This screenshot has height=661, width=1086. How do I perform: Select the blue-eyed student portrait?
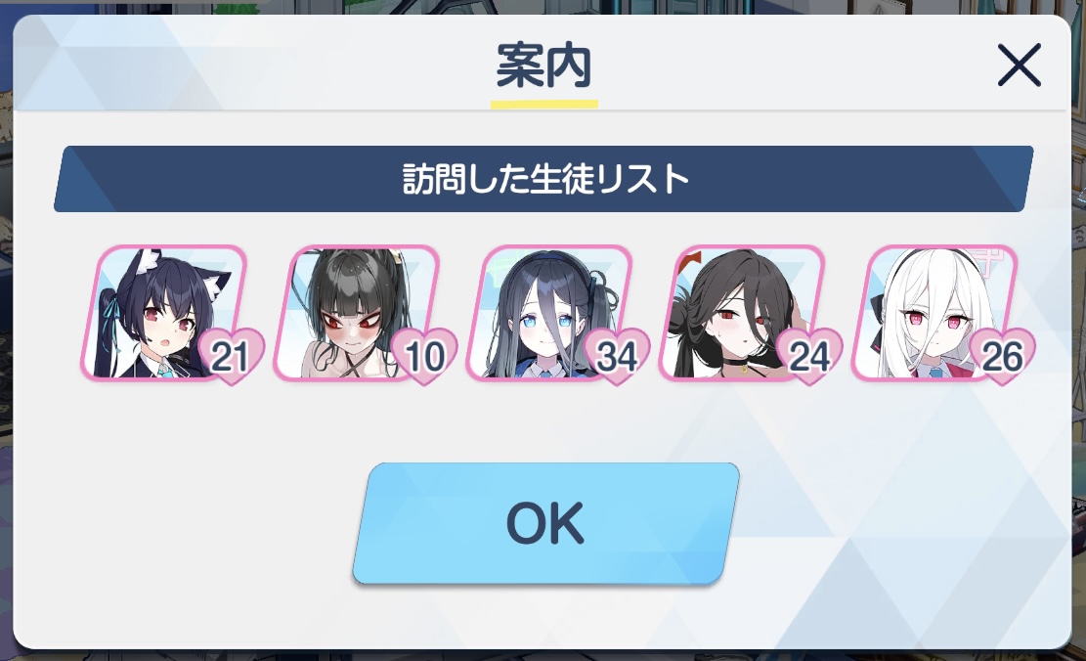547,312
